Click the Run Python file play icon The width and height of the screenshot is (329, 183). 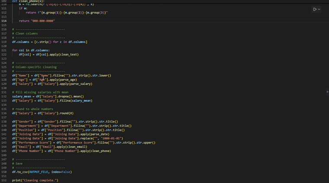coord(315,9)
